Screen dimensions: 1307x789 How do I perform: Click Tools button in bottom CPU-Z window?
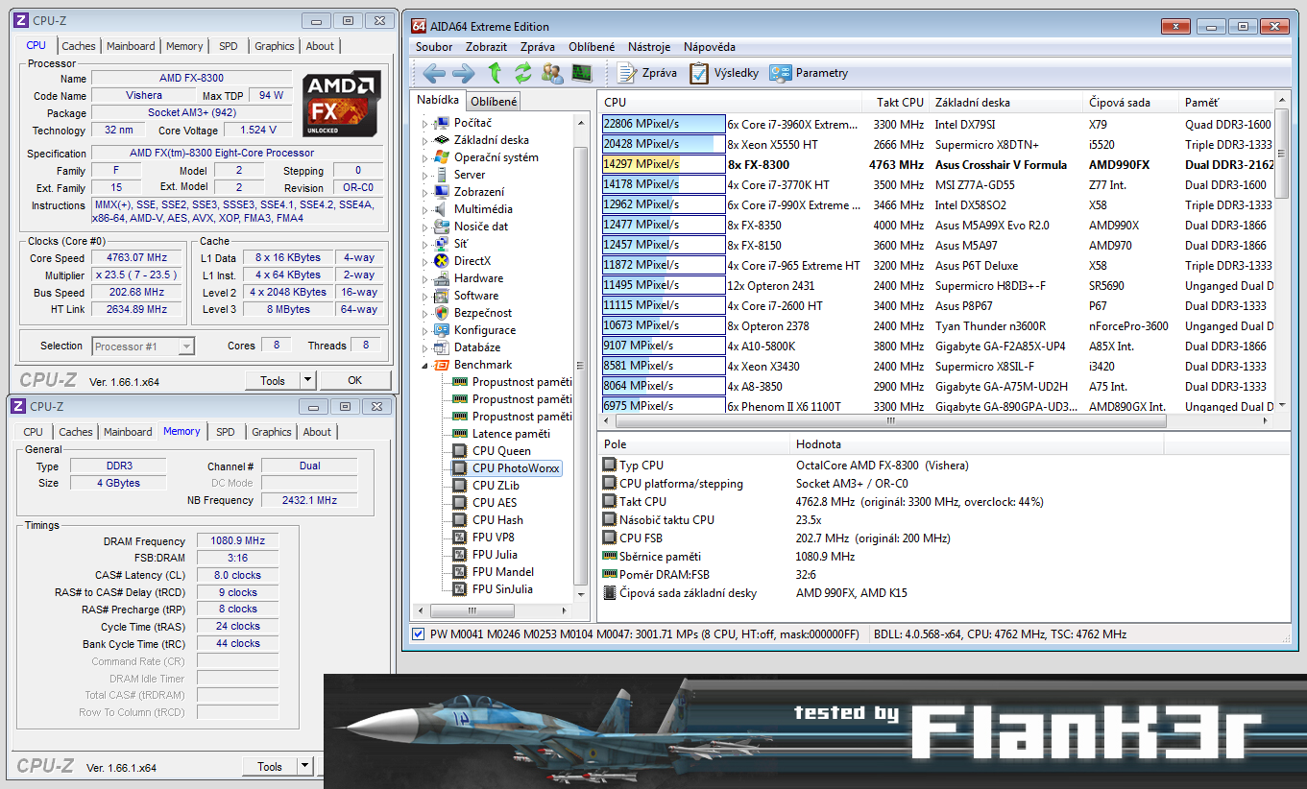coord(270,766)
